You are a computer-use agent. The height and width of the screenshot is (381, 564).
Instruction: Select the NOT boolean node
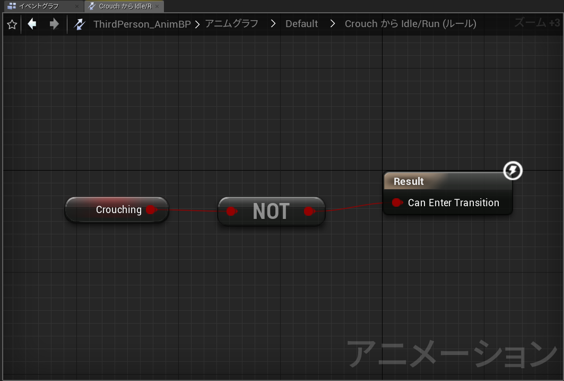271,211
